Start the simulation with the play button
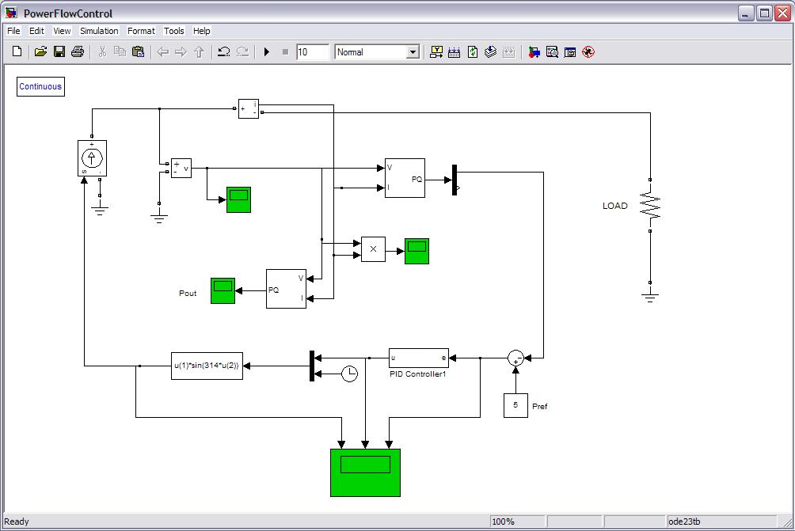Screen dimensions: 795x531 pos(267,52)
